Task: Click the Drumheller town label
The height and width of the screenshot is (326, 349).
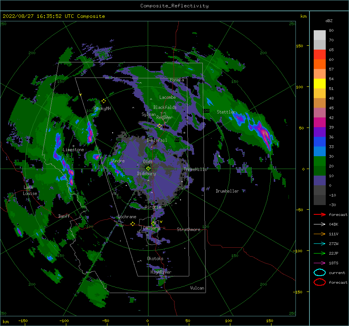Action: (227, 191)
